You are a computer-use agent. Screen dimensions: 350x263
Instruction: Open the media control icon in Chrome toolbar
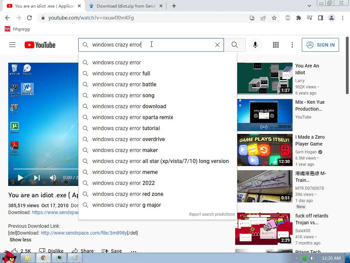click(x=309, y=18)
